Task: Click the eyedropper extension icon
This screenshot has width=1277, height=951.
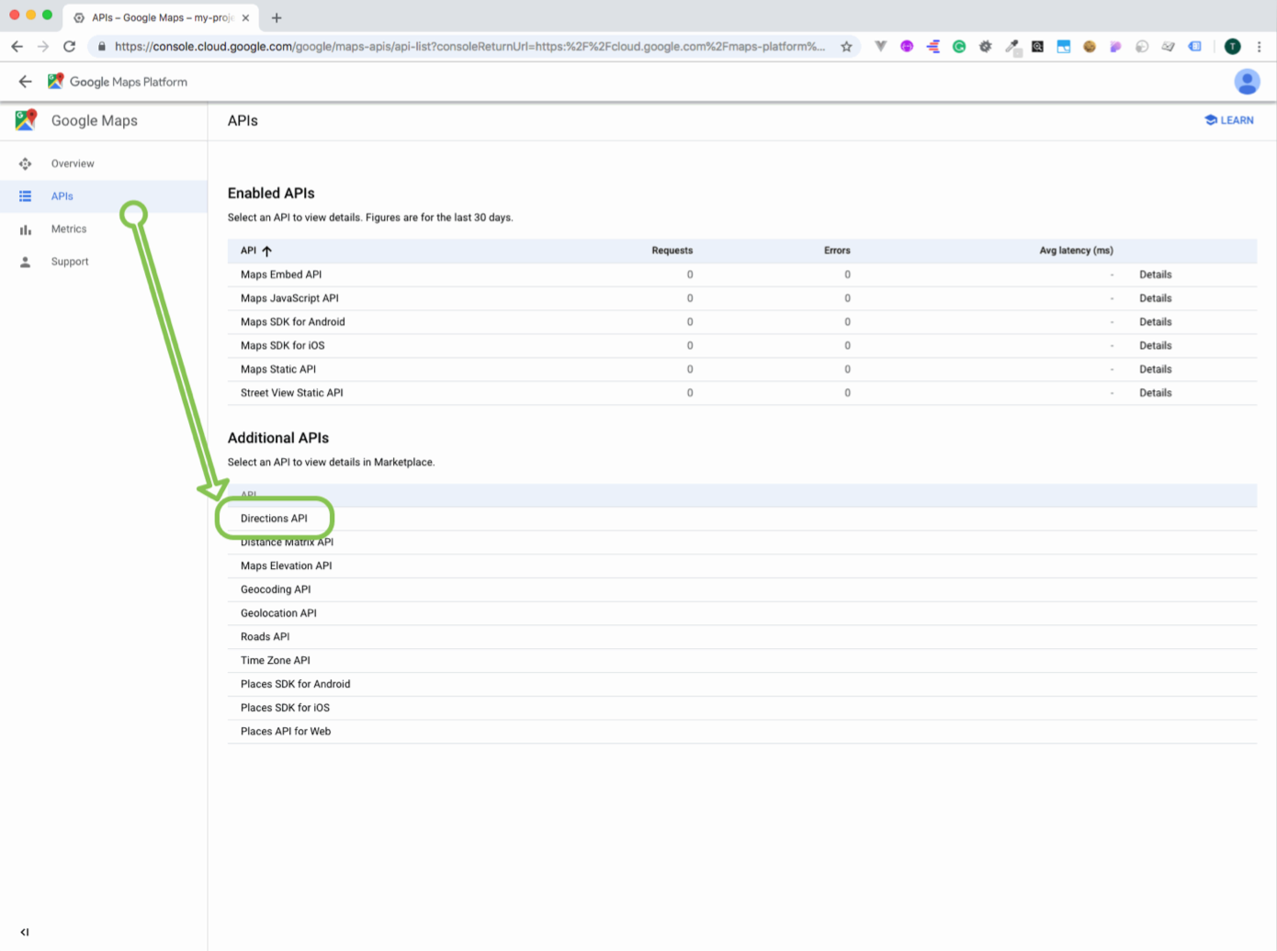Action: coord(1011,46)
